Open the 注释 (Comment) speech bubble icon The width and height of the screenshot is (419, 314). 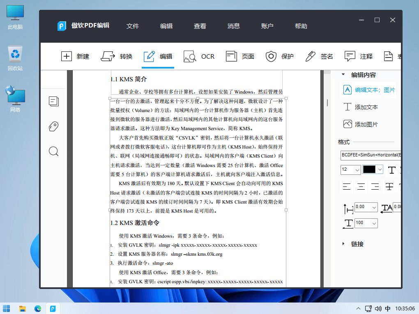coord(350,56)
